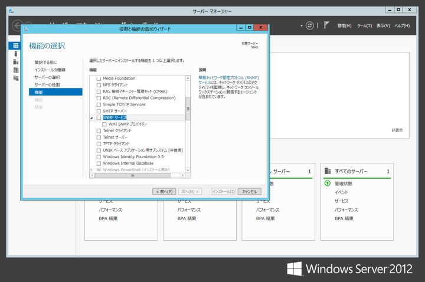Viewport: 425px width, 282px height.
Task: Select the File Services icon in the sidebar
Action: point(16,70)
